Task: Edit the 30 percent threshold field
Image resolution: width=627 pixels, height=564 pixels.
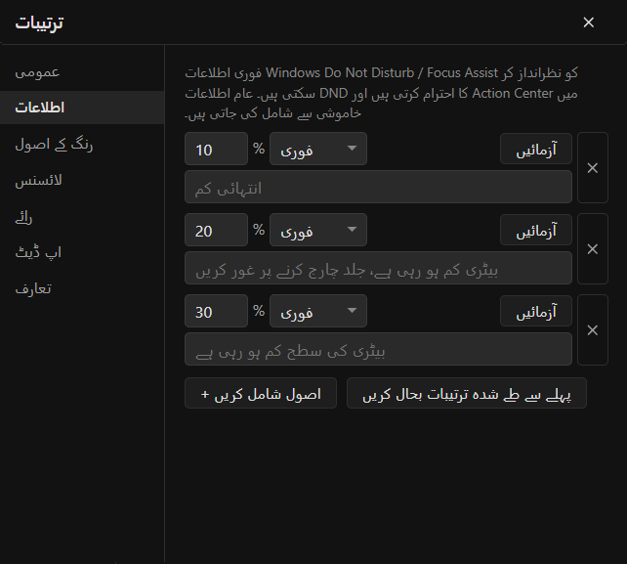Action: tap(217, 311)
